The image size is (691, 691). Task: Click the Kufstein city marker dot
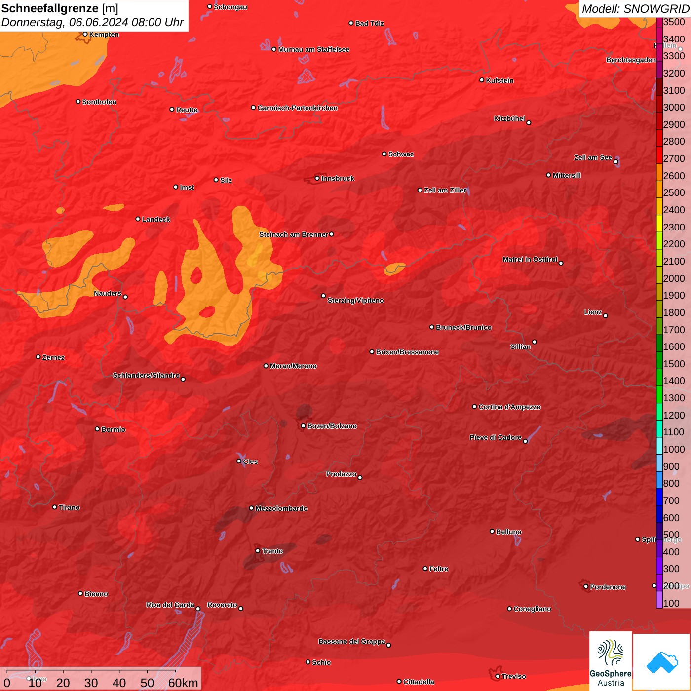[482, 80]
